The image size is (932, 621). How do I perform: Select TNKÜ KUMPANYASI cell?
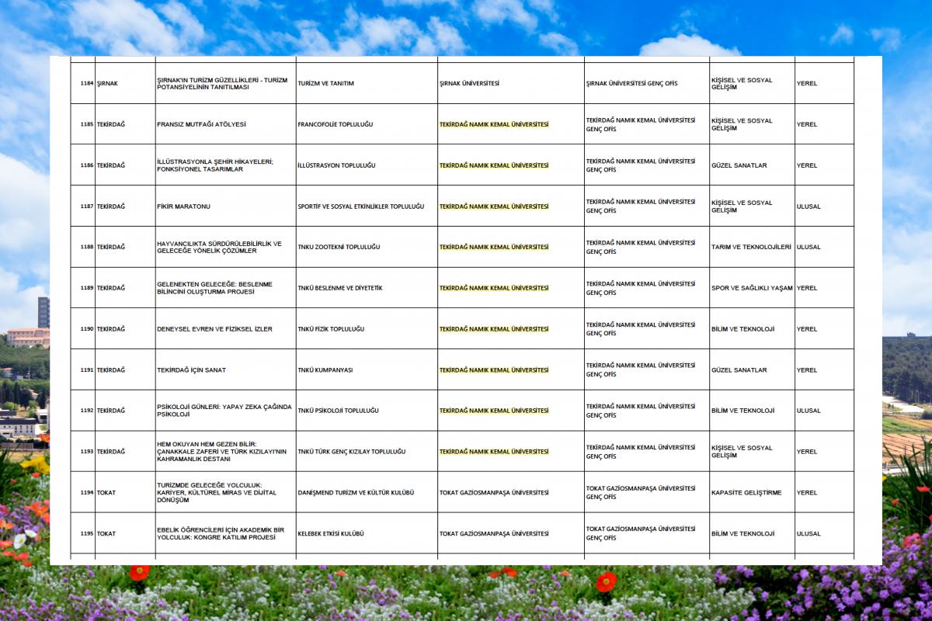click(x=367, y=370)
